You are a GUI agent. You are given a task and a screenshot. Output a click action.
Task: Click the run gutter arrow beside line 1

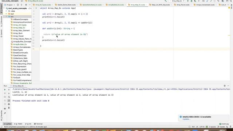(x=36, y=8)
